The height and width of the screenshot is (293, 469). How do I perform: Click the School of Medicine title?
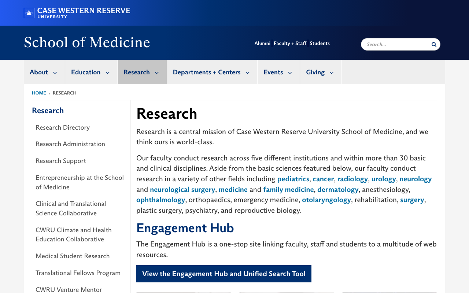click(x=87, y=42)
